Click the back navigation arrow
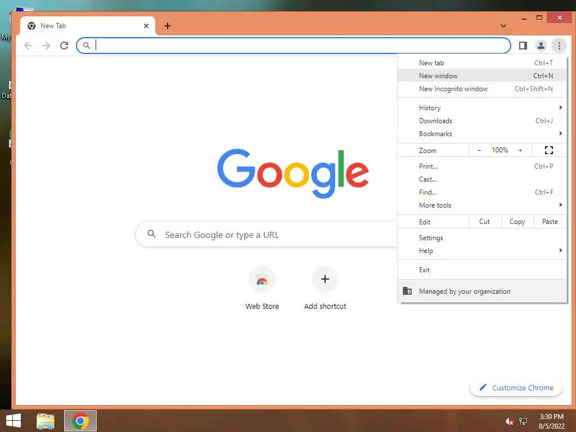The height and width of the screenshot is (432, 576). click(28, 46)
